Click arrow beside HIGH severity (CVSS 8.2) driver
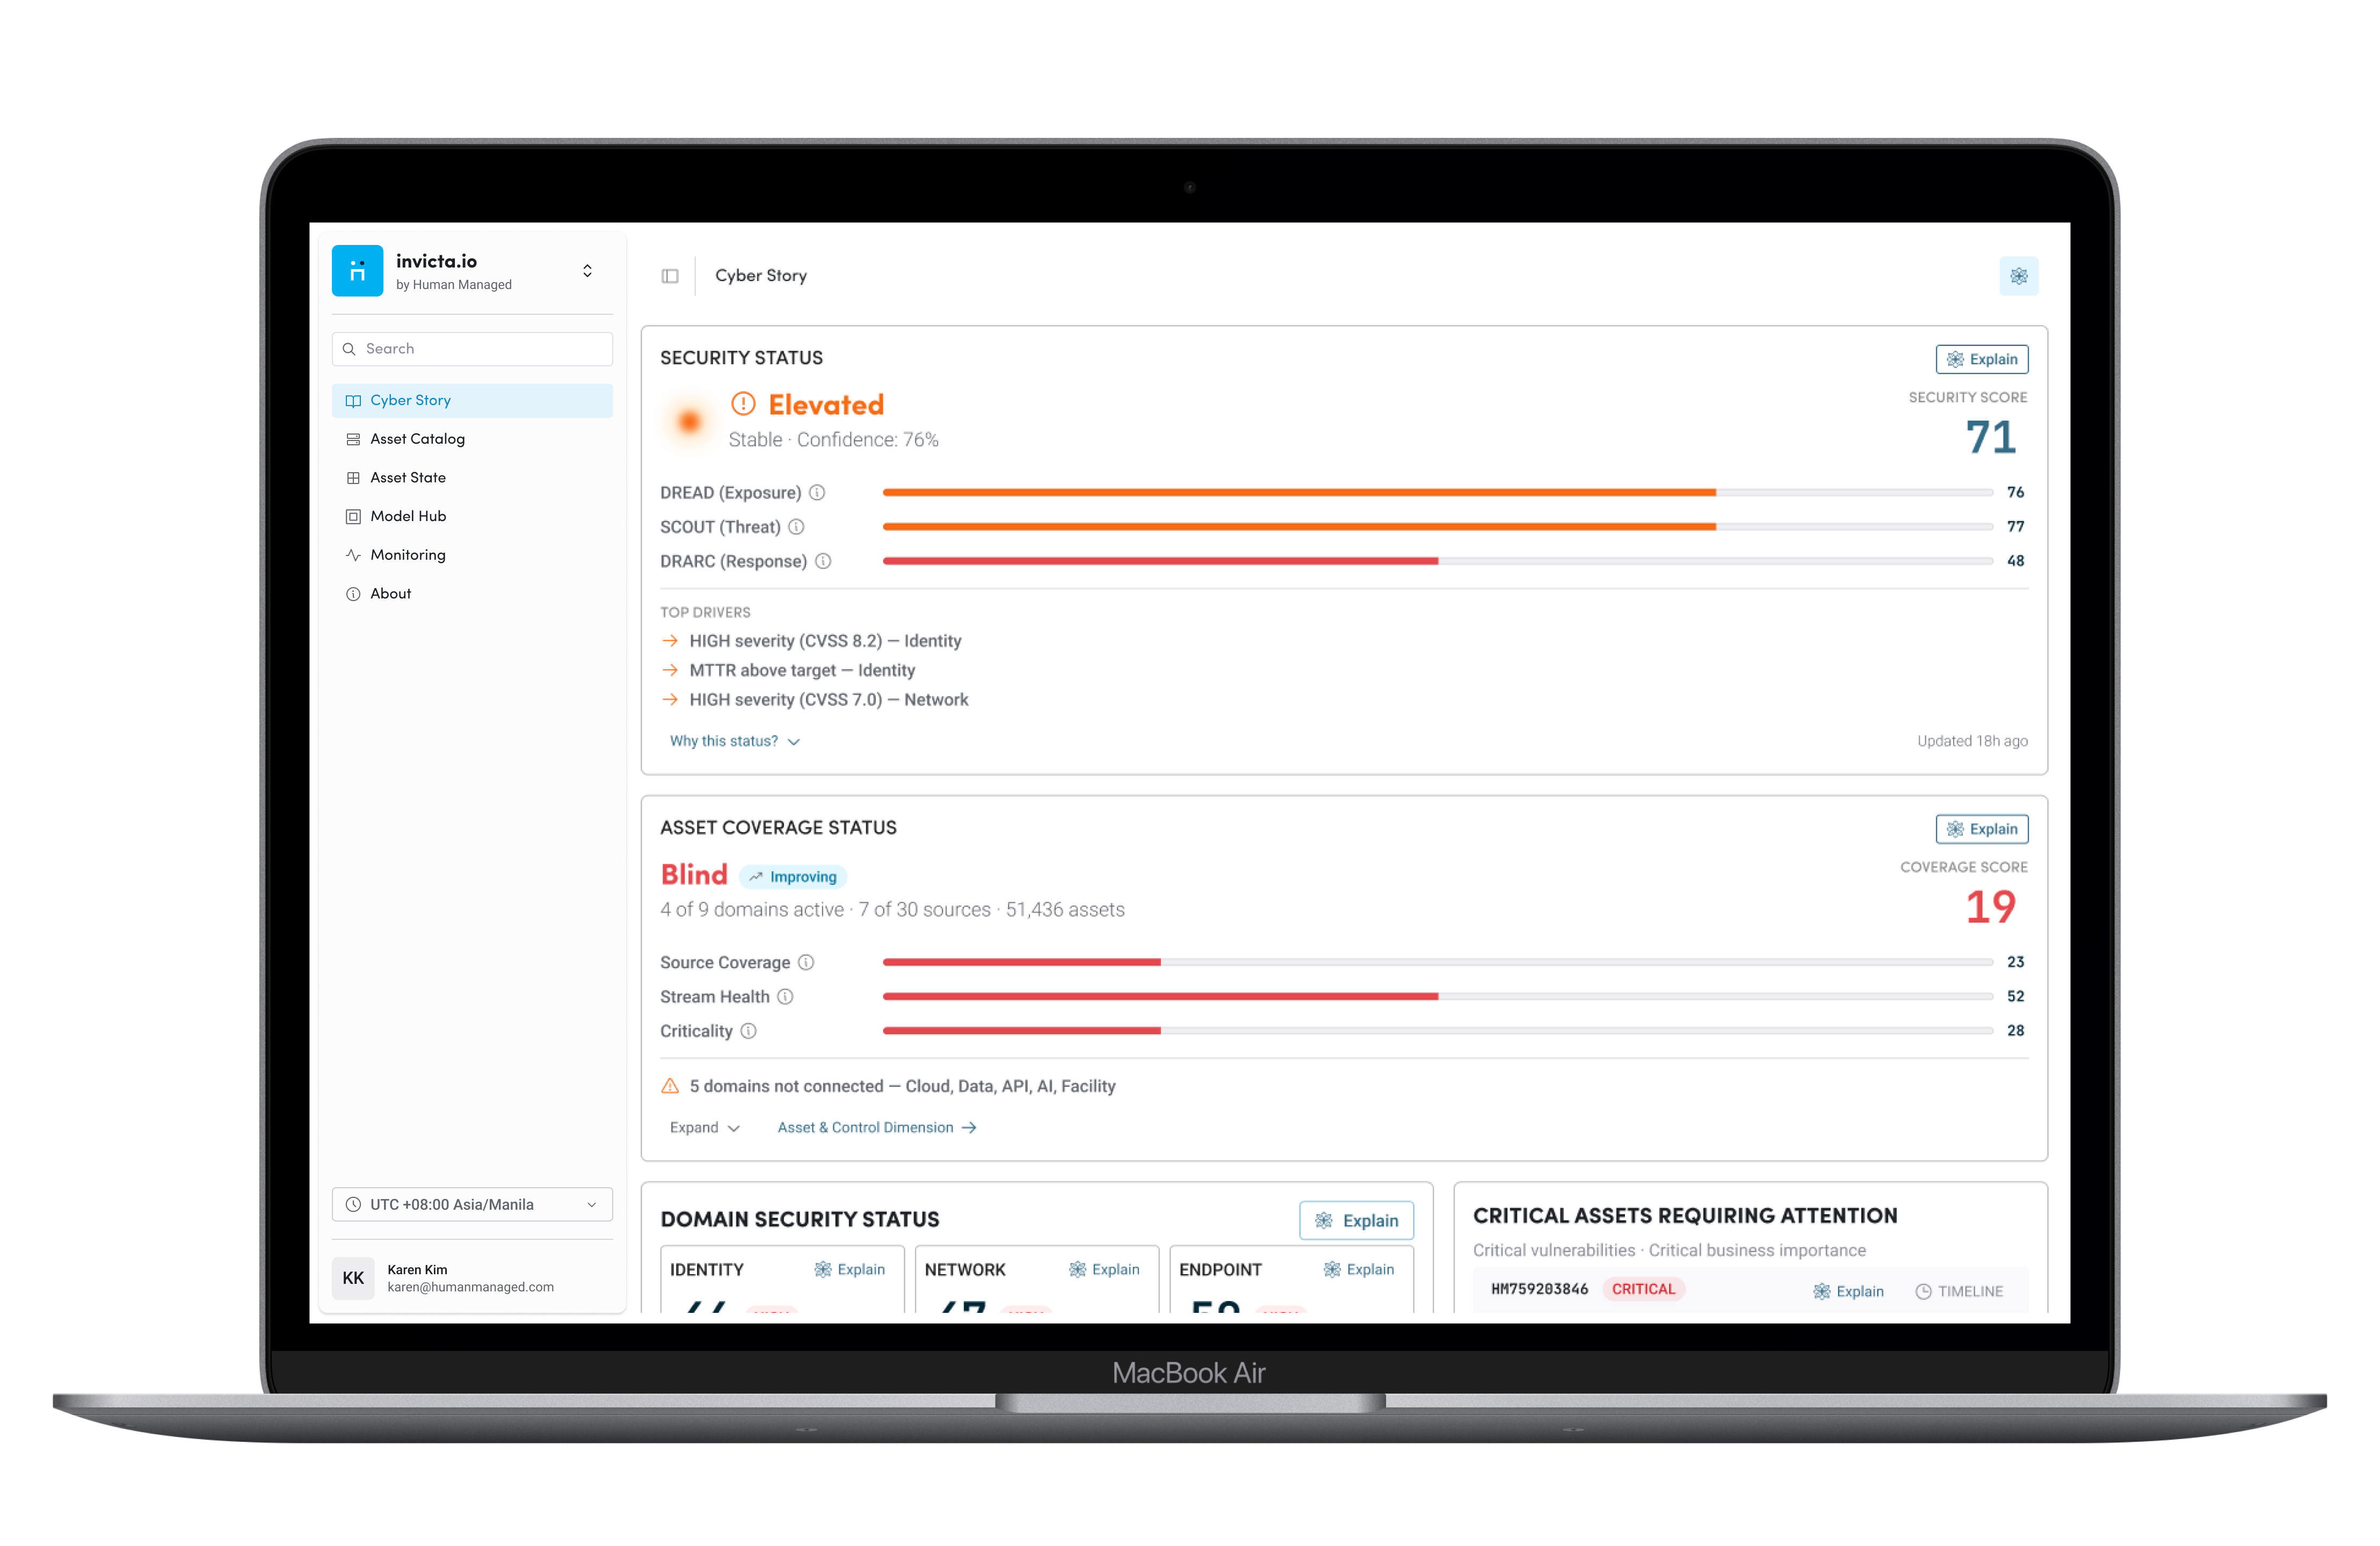Viewport: 2380px width, 1546px height. tap(670, 640)
